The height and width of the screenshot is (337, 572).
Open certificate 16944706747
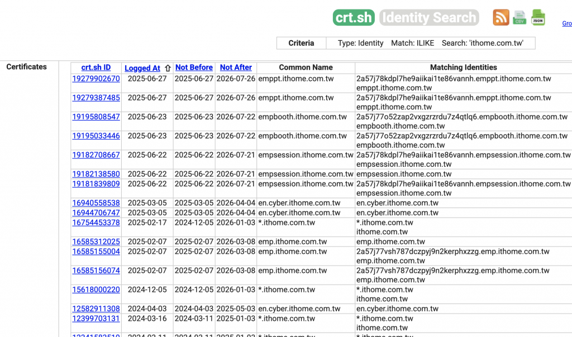pos(96,213)
